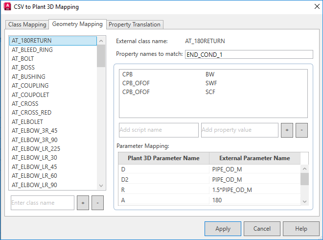
Task: Select the Geometry Mapping tab
Action: coord(77,24)
